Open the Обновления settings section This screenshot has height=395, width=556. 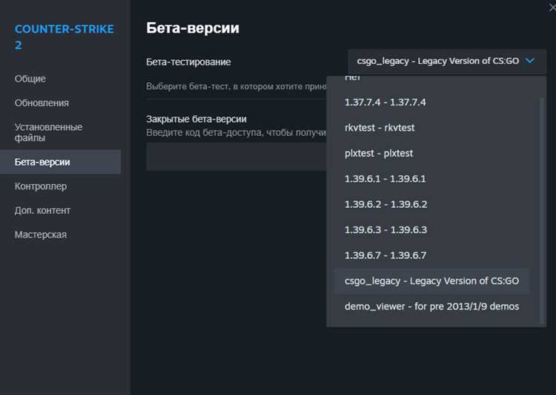(42, 102)
